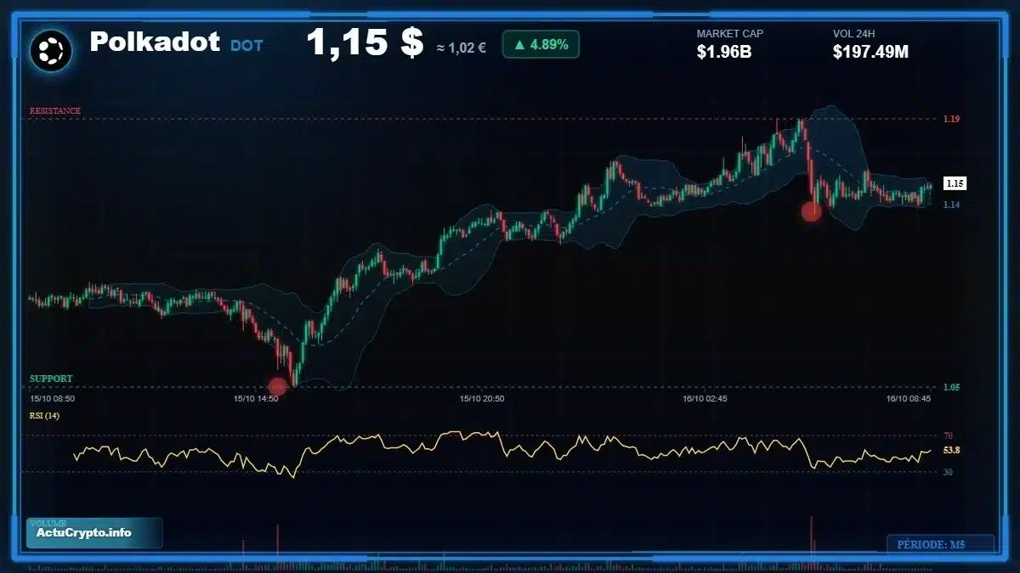This screenshot has width=1020, height=573.
Task: Click the 1.19 resistance price level
Action: click(x=951, y=119)
